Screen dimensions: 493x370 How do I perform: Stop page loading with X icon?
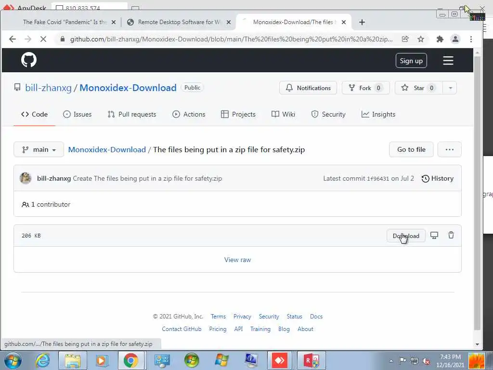[x=43, y=39]
